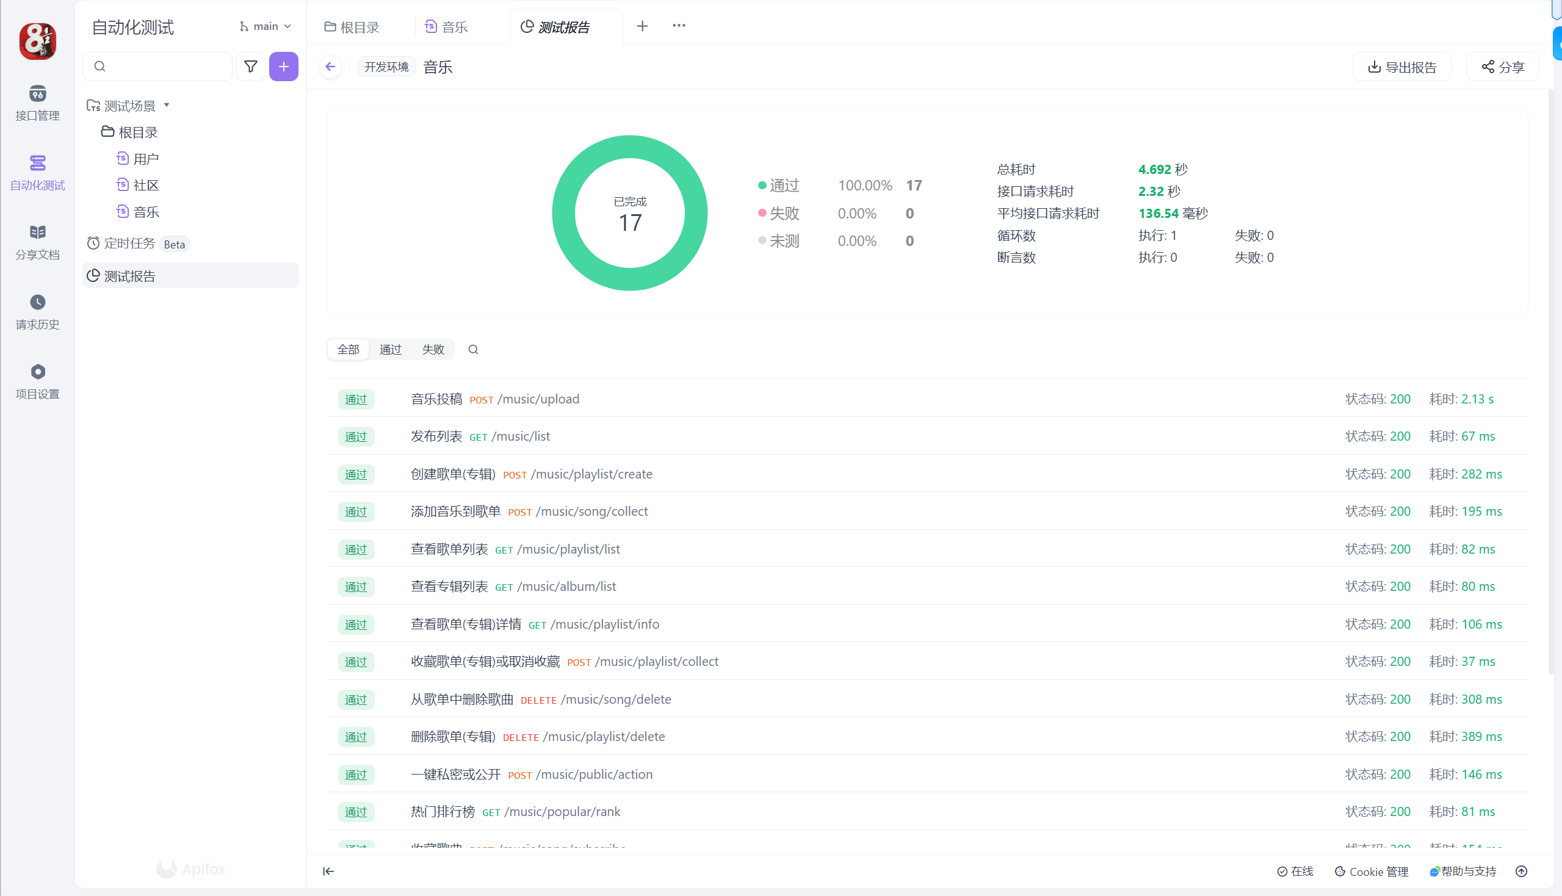
Task: Collapse the 测试场景 tree section
Action: 166,105
